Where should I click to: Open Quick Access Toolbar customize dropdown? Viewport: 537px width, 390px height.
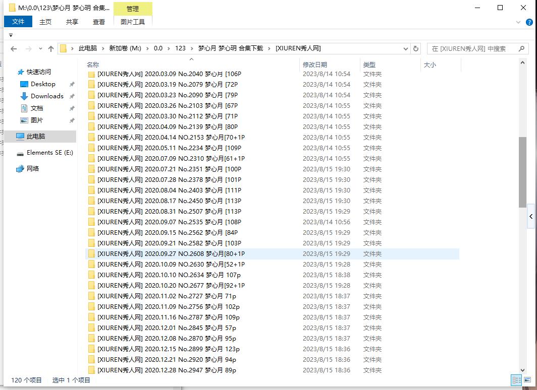pyautogui.click(x=11, y=35)
